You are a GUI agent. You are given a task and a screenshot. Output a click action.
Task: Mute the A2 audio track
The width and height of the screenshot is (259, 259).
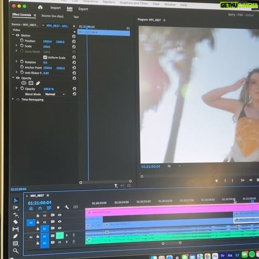pos(59,242)
